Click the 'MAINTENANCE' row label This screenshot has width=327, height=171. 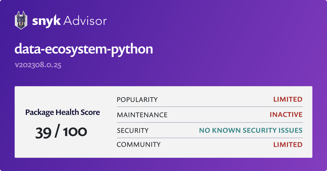click(142, 115)
